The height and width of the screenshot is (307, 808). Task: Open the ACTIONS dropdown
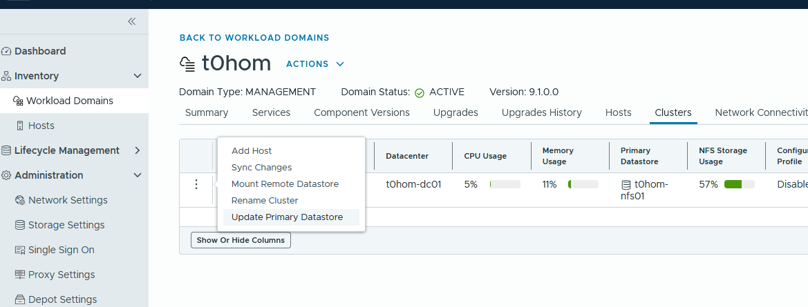315,63
